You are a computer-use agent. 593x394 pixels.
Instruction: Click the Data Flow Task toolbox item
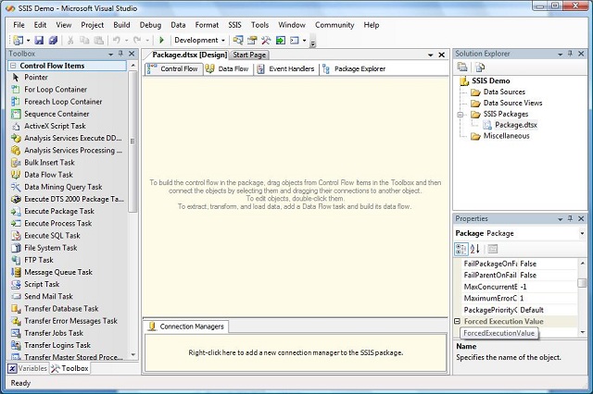coord(48,174)
